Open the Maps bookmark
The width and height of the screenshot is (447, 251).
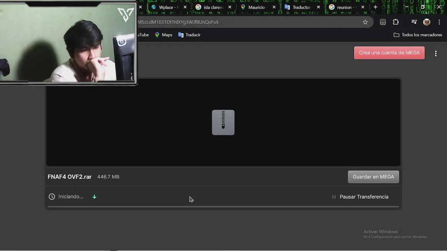tap(163, 35)
